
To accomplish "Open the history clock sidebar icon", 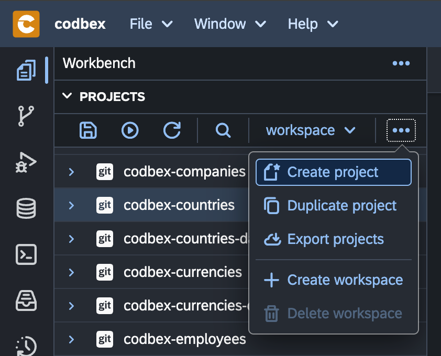I will point(26,346).
